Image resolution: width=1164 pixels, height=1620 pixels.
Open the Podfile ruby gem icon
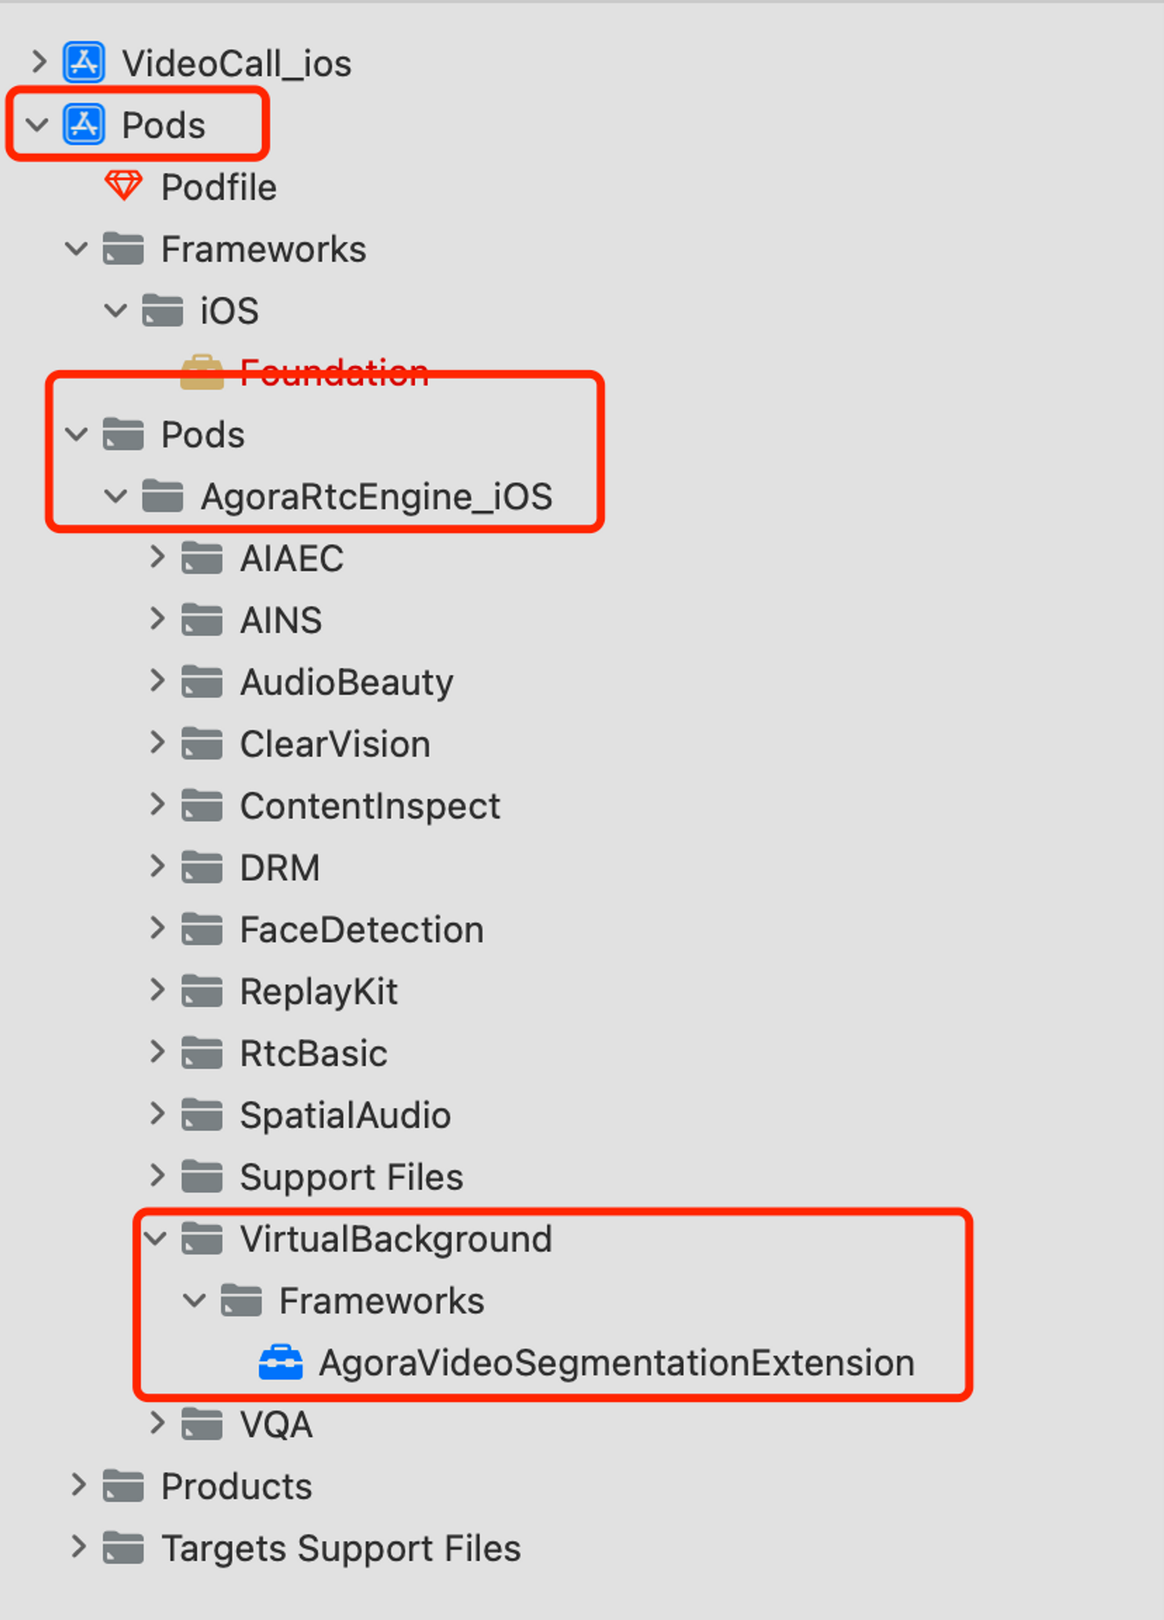[123, 186]
